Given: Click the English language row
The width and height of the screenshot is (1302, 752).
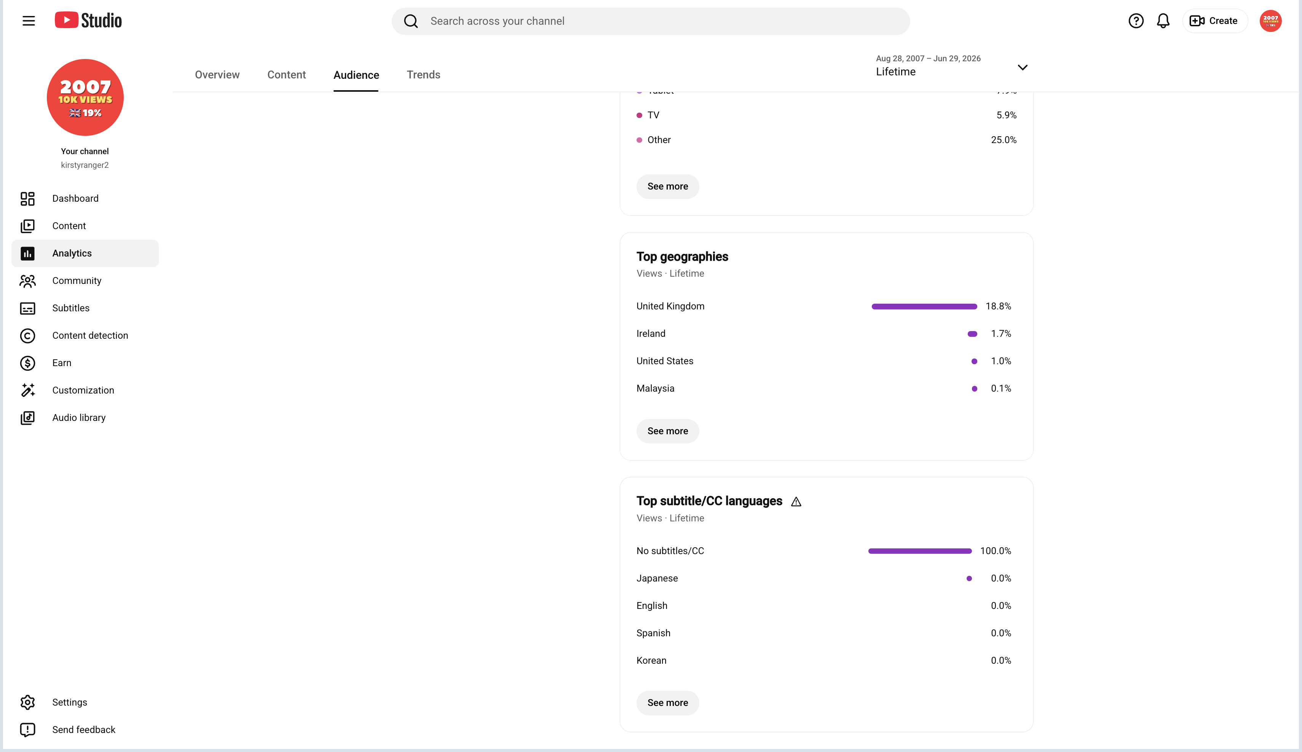Looking at the screenshot, I should point(823,605).
